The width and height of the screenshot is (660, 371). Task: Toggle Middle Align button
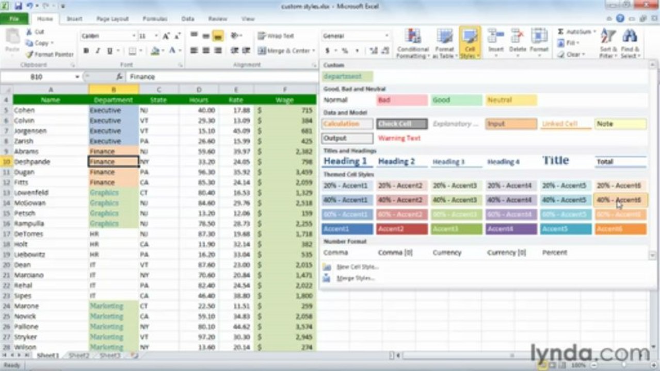point(206,36)
